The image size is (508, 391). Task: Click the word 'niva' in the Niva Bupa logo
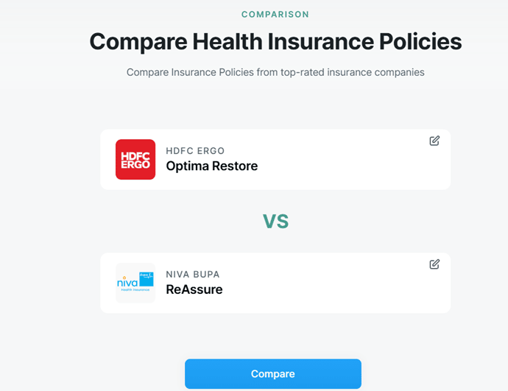click(127, 282)
